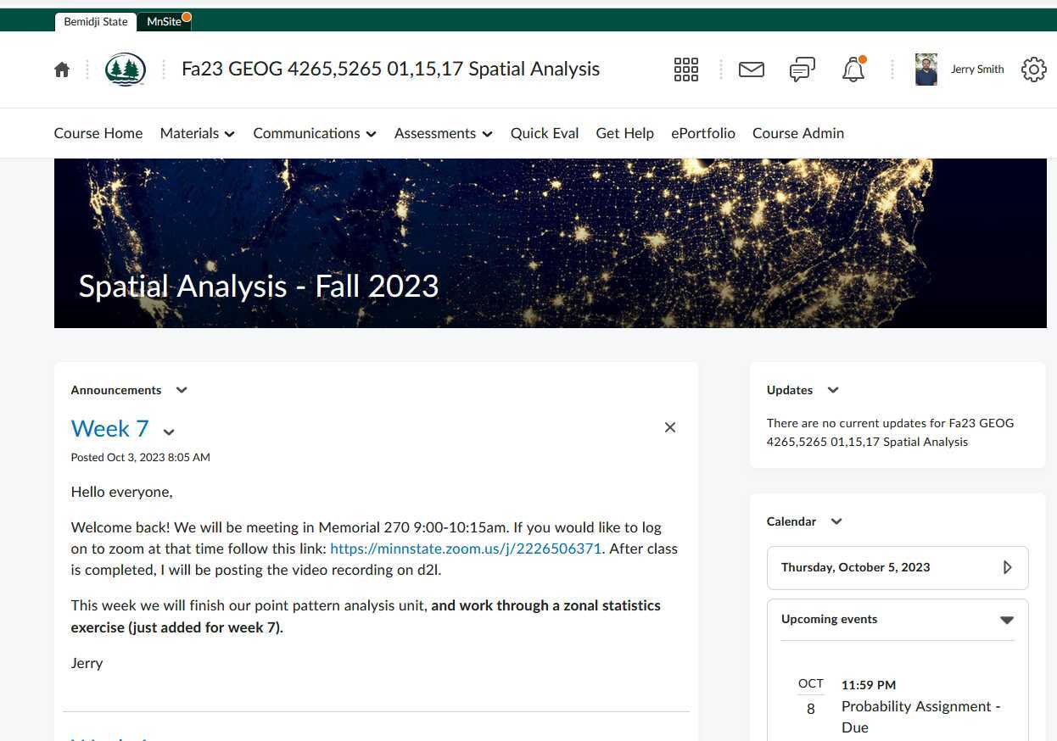Image resolution: width=1057 pixels, height=741 pixels.
Task: Open the Zoom meeting link
Action: click(466, 549)
